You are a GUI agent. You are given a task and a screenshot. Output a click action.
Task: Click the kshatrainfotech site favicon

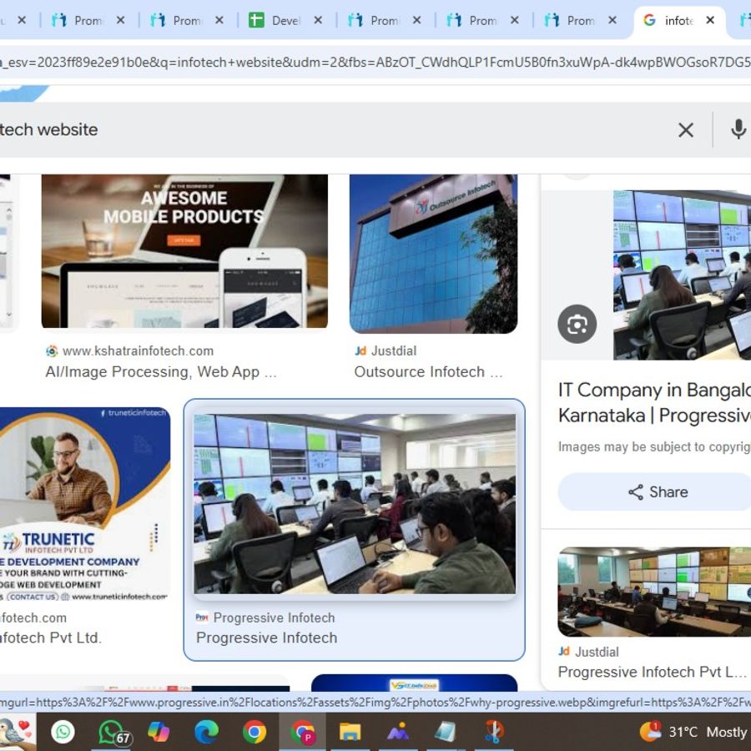coord(52,351)
